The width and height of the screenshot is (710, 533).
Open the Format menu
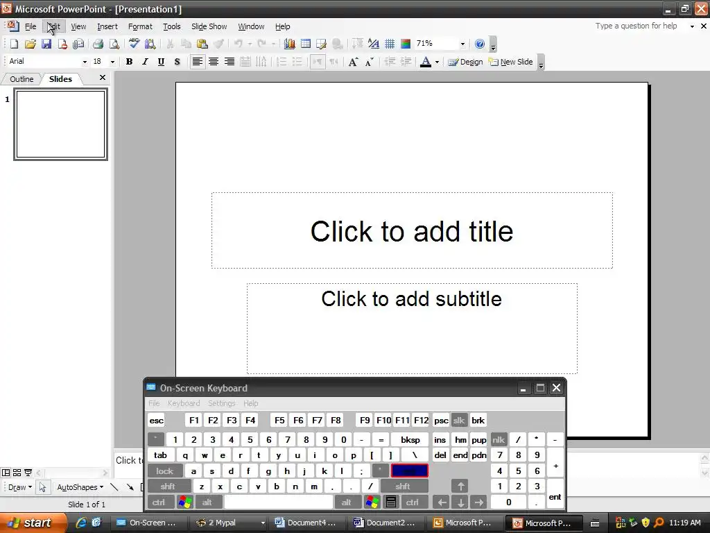140,26
